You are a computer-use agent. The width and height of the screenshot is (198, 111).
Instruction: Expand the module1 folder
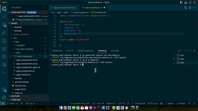click(28, 45)
